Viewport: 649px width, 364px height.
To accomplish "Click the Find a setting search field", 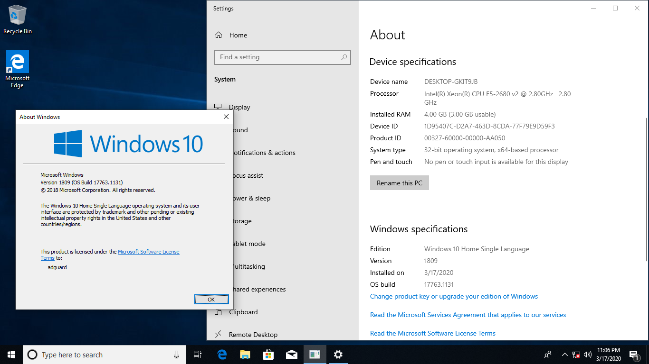I will tap(283, 57).
